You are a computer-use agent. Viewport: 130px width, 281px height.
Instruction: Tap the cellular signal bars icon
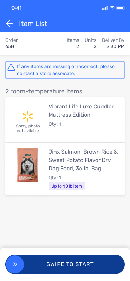105,8
